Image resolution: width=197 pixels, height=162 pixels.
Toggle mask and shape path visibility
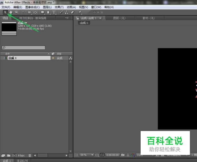pyautogui.click(x=102, y=155)
